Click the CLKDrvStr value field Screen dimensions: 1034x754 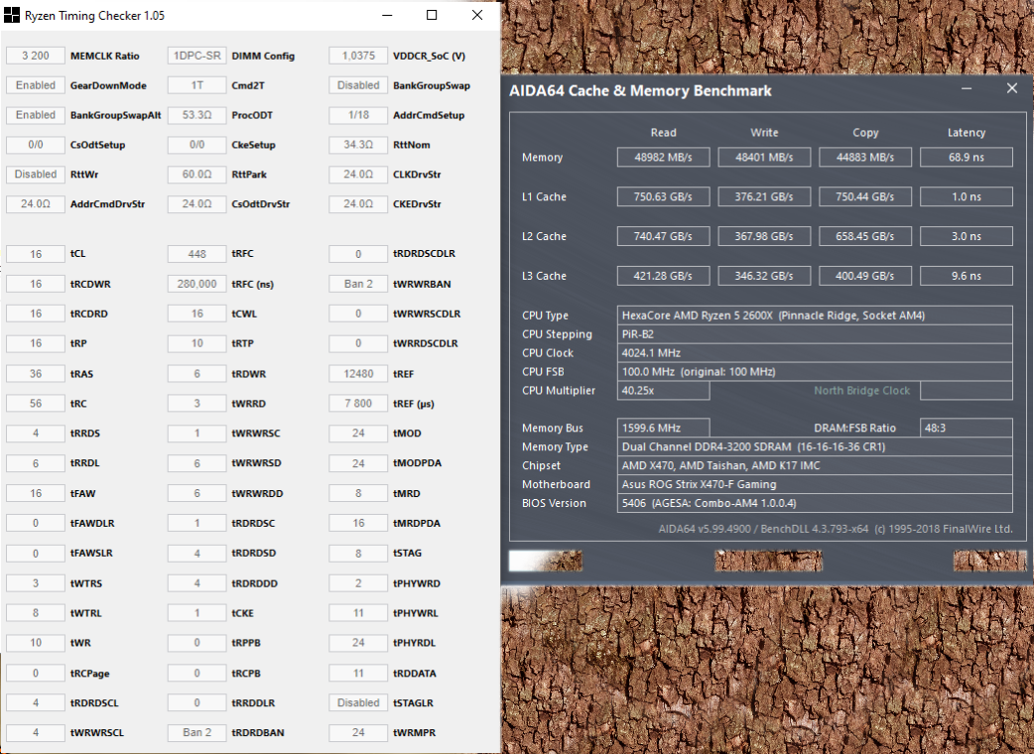click(x=358, y=174)
